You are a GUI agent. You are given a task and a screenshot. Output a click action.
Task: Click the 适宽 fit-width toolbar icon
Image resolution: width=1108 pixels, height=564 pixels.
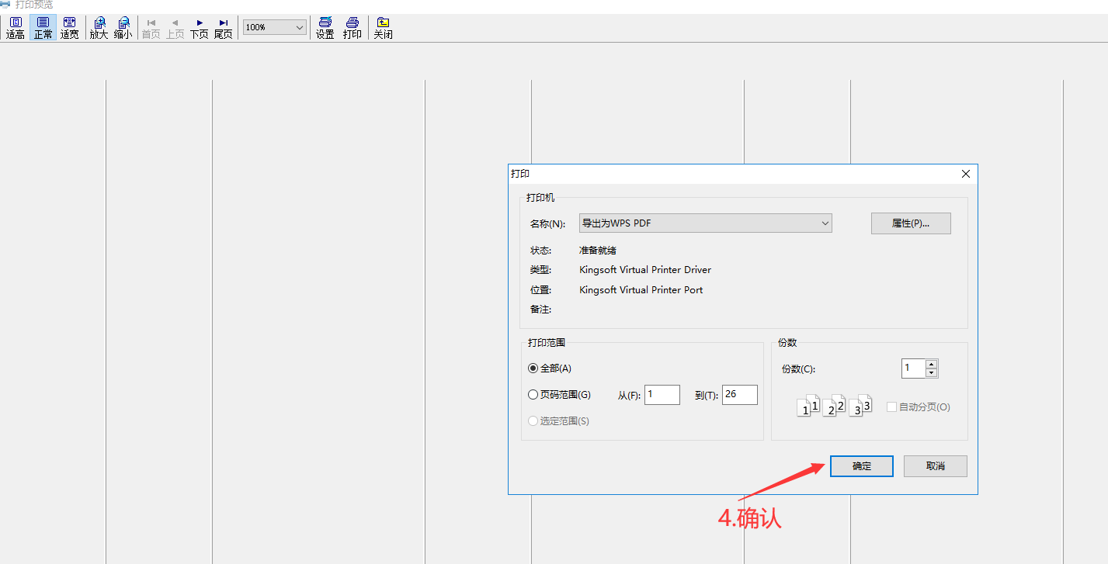pos(70,28)
